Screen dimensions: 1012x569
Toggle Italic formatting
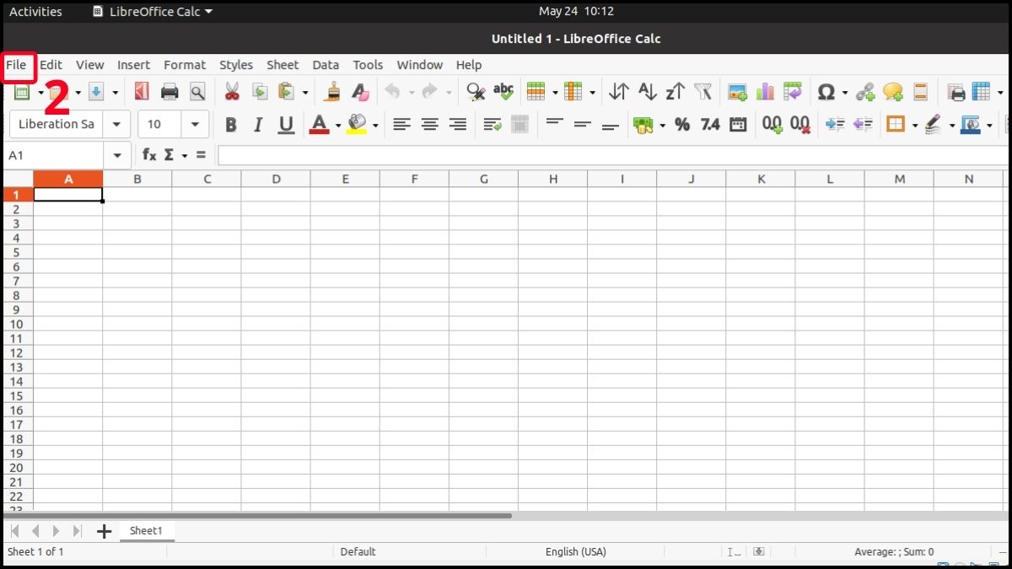click(x=258, y=125)
